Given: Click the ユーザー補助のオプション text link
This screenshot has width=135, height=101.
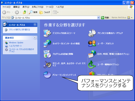Looking at the screenshot, I should (108, 64).
